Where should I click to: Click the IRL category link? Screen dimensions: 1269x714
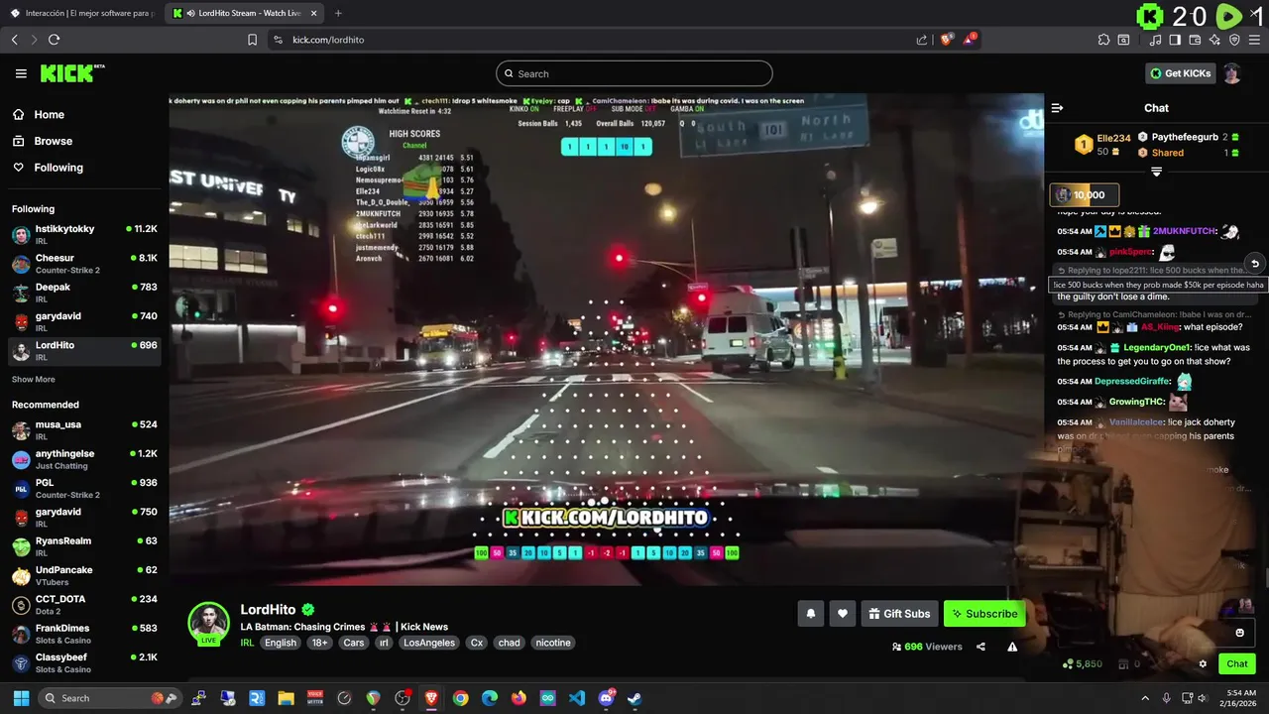[x=247, y=643]
